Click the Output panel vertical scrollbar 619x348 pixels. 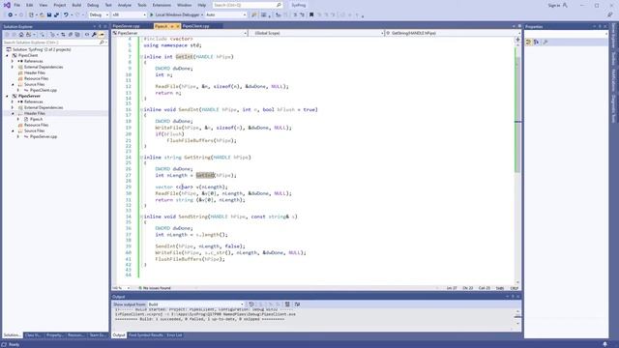point(517,317)
